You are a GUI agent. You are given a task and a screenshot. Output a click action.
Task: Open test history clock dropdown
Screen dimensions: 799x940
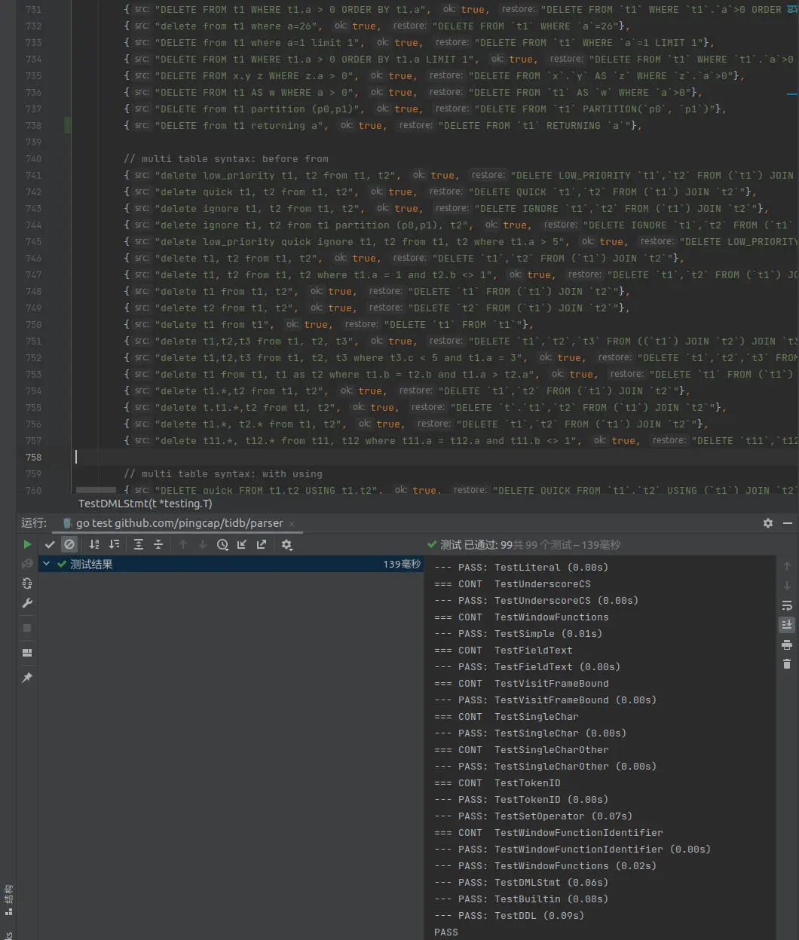(222, 544)
